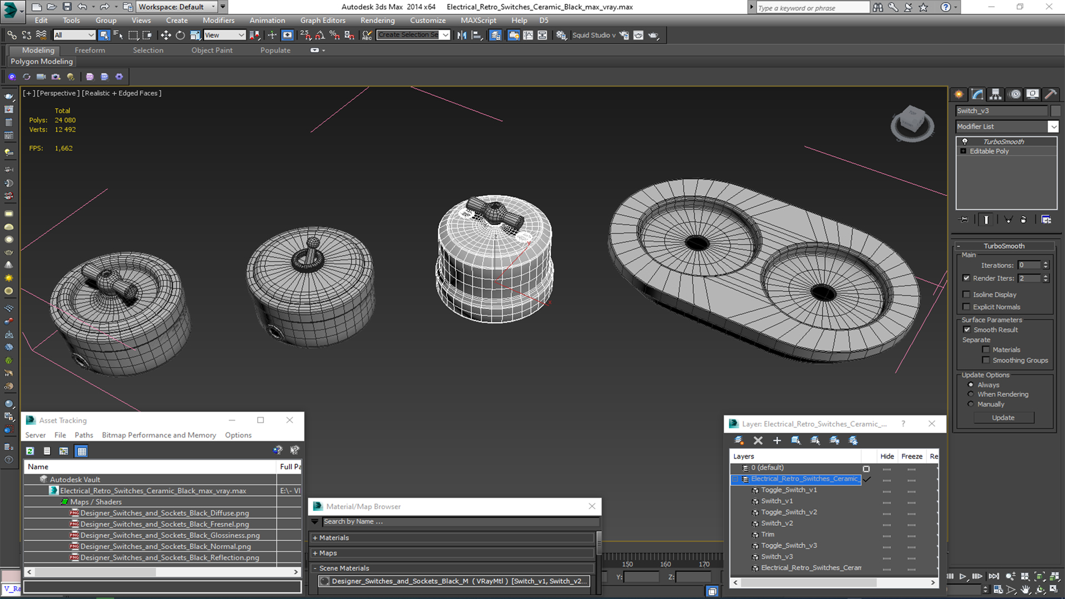The height and width of the screenshot is (599, 1065).
Task: Select the Rotate tool in toolbar
Action: (x=180, y=35)
